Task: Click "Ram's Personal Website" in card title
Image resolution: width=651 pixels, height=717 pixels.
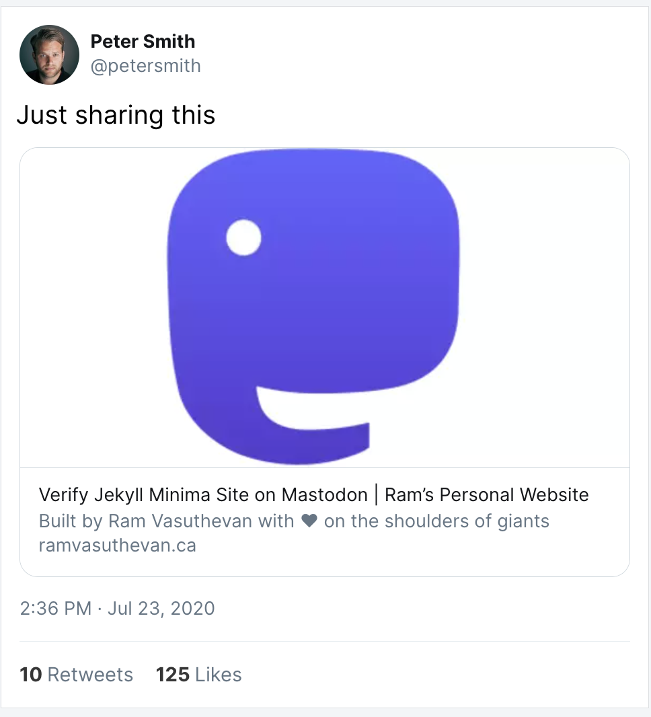Action: 486,495
